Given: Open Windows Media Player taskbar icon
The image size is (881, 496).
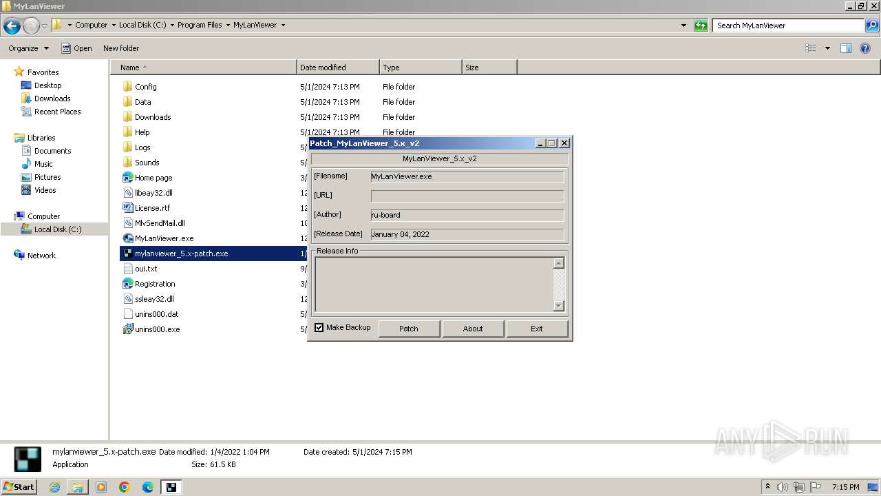Looking at the screenshot, I should coord(101,487).
